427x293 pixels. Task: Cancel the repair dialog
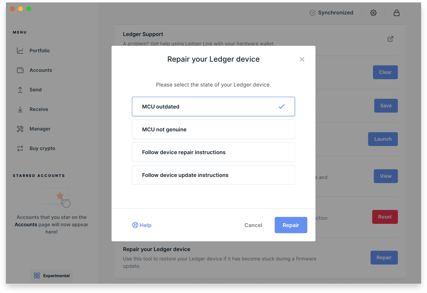pos(253,225)
